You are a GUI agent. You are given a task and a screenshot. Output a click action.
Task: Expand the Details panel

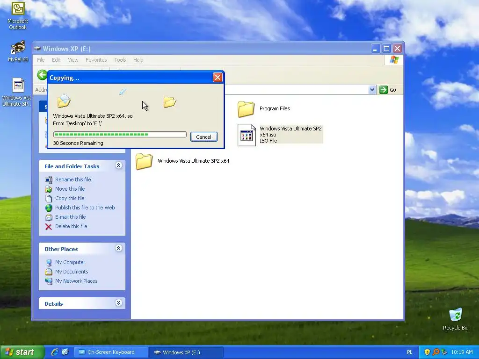(x=118, y=303)
